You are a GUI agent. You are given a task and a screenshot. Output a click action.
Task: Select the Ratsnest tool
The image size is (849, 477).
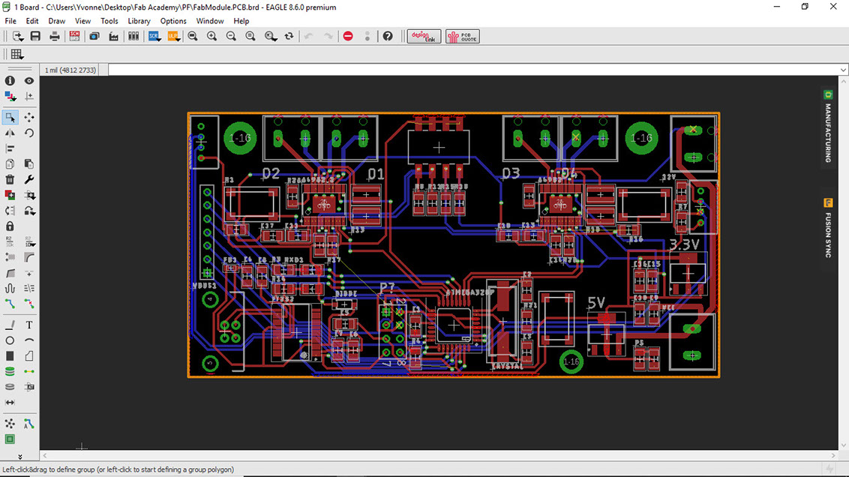click(x=10, y=424)
